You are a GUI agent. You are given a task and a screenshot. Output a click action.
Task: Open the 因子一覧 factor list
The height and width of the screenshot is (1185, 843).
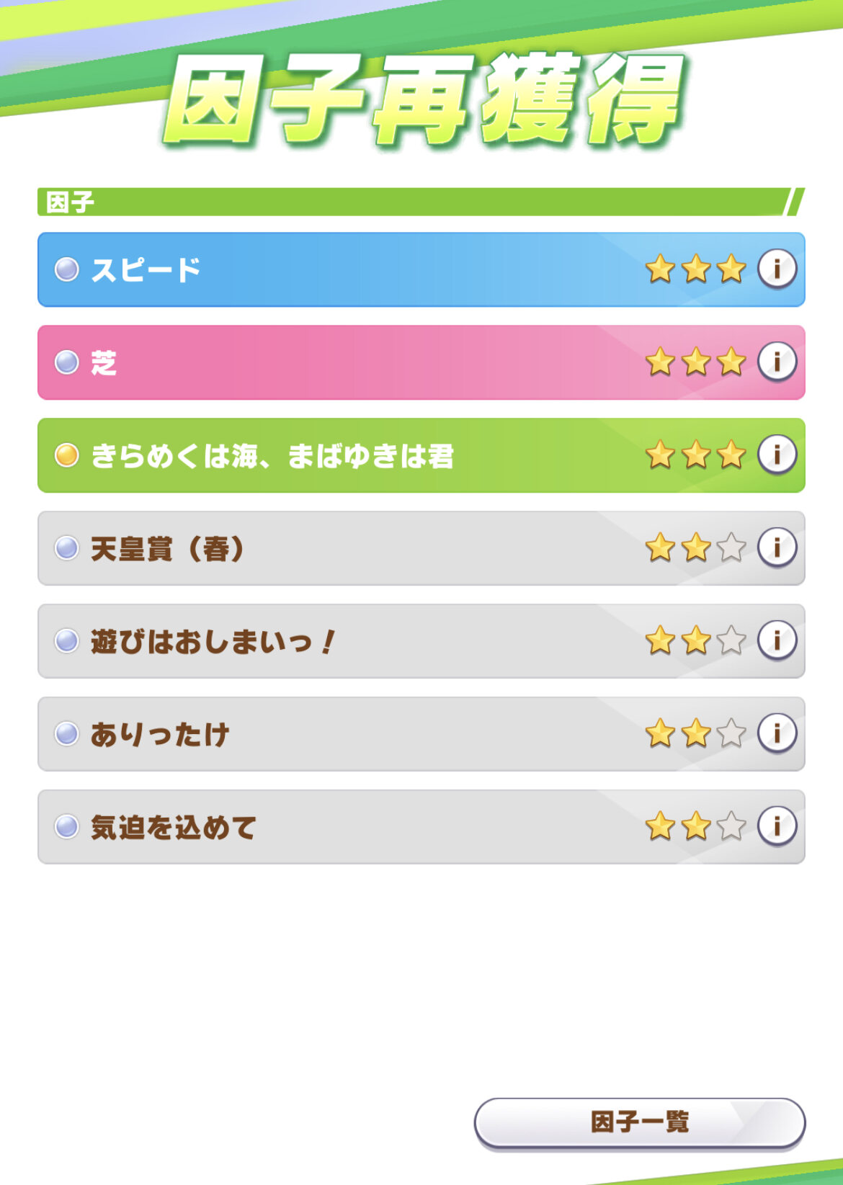tap(639, 1122)
